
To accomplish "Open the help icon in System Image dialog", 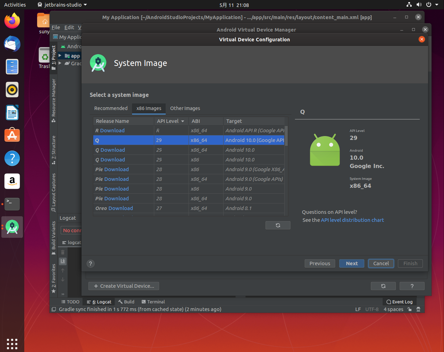I will tap(90, 263).
